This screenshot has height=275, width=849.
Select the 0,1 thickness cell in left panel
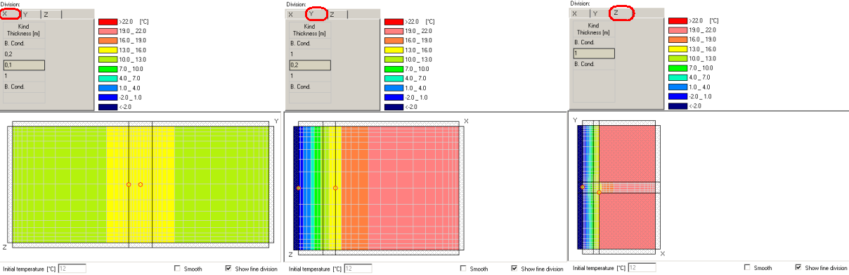tap(24, 65)
